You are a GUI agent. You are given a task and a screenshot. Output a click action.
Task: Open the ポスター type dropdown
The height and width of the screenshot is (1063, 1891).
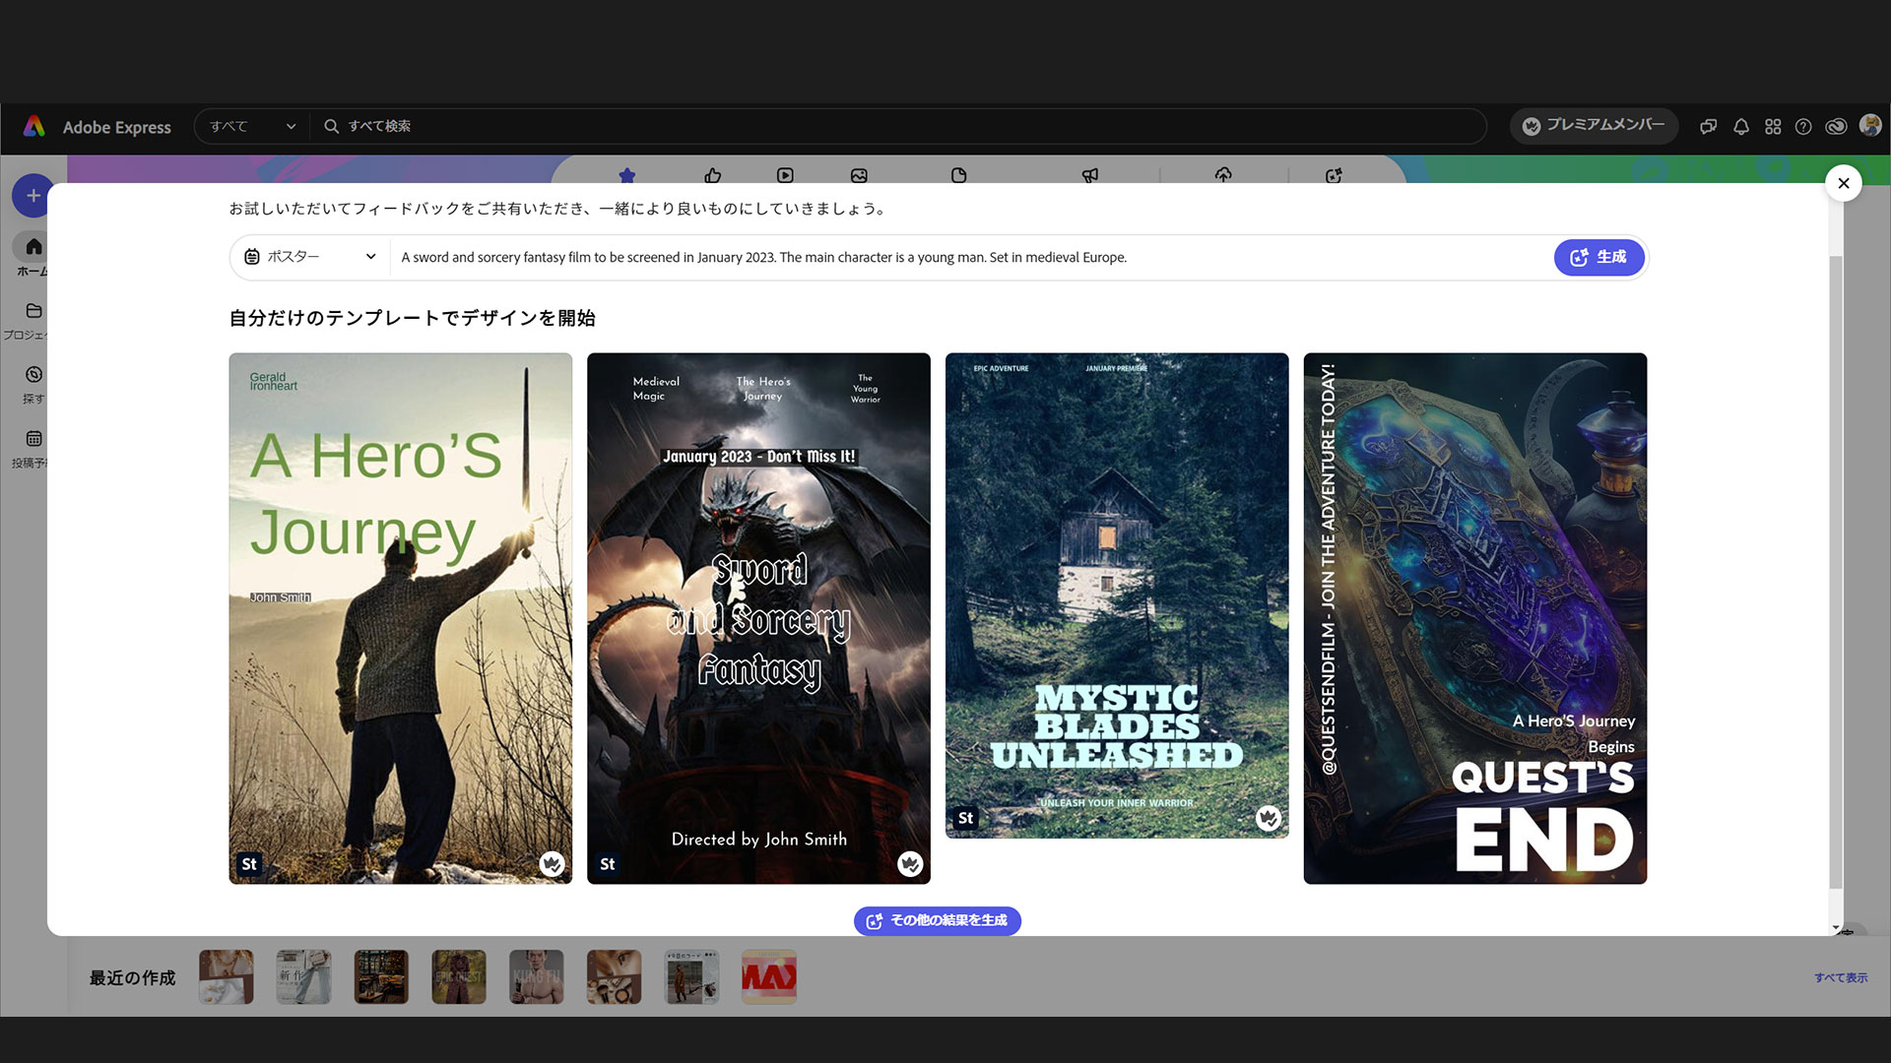[x=310, y=257]
